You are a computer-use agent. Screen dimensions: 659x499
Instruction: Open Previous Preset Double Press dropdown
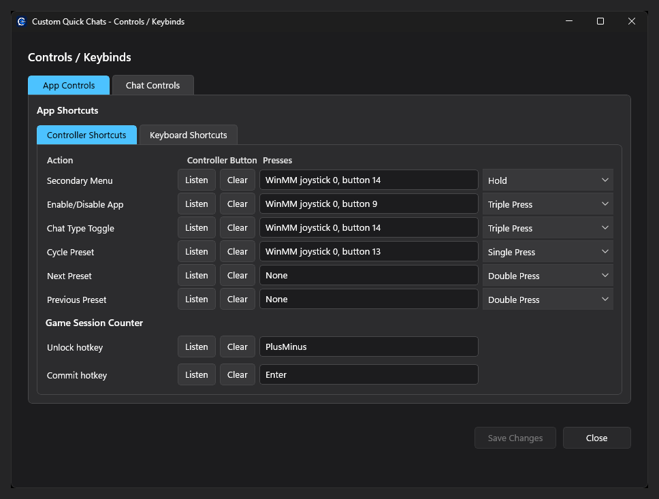tap(547, 300)
